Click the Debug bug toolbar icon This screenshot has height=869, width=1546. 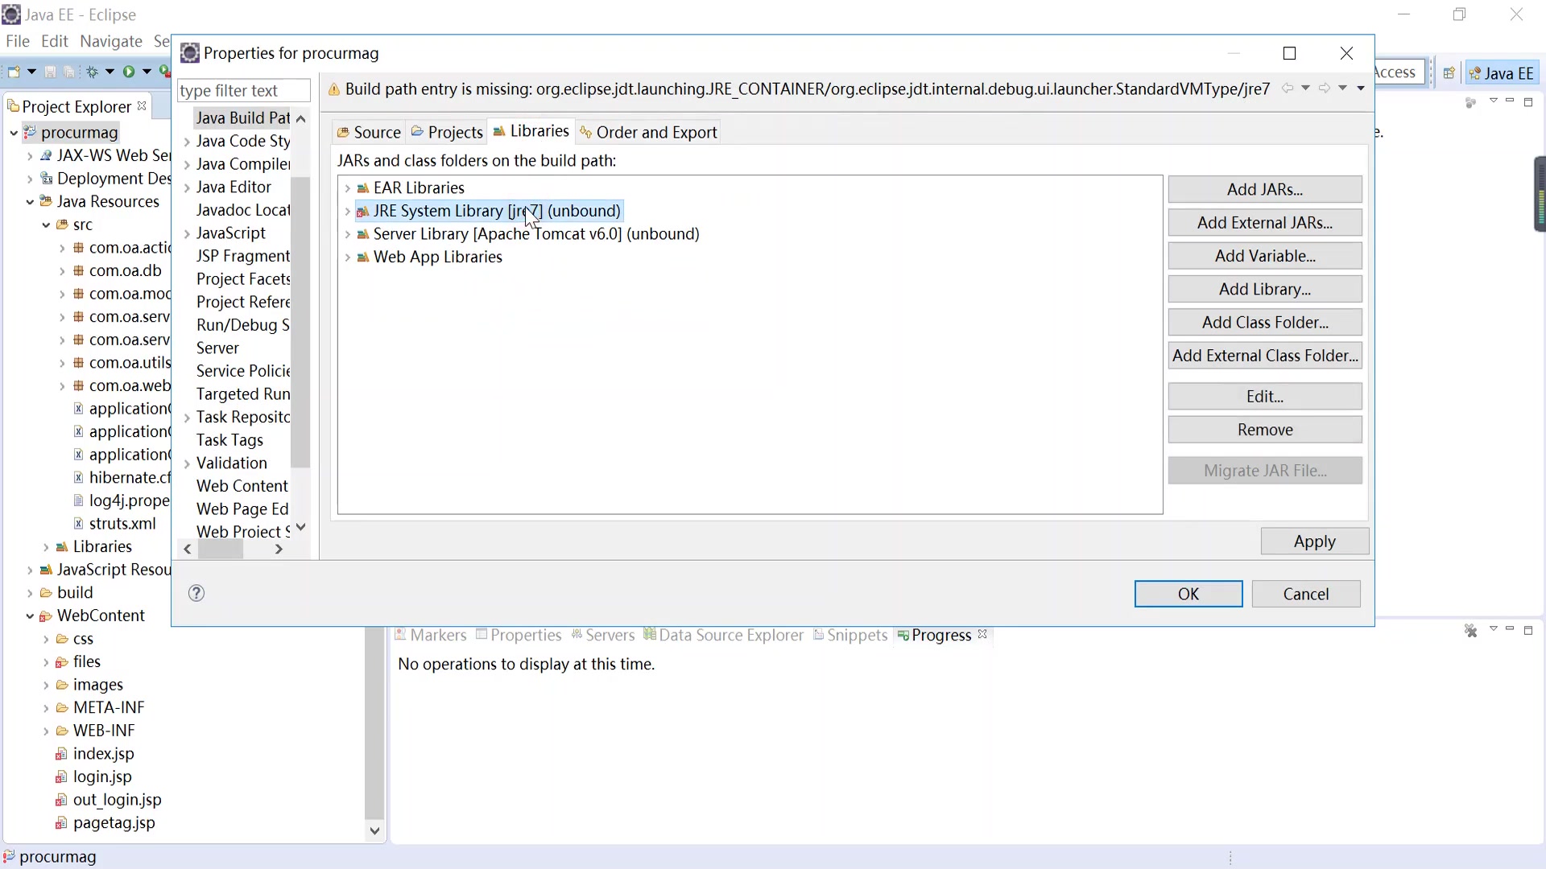point(93,72)
